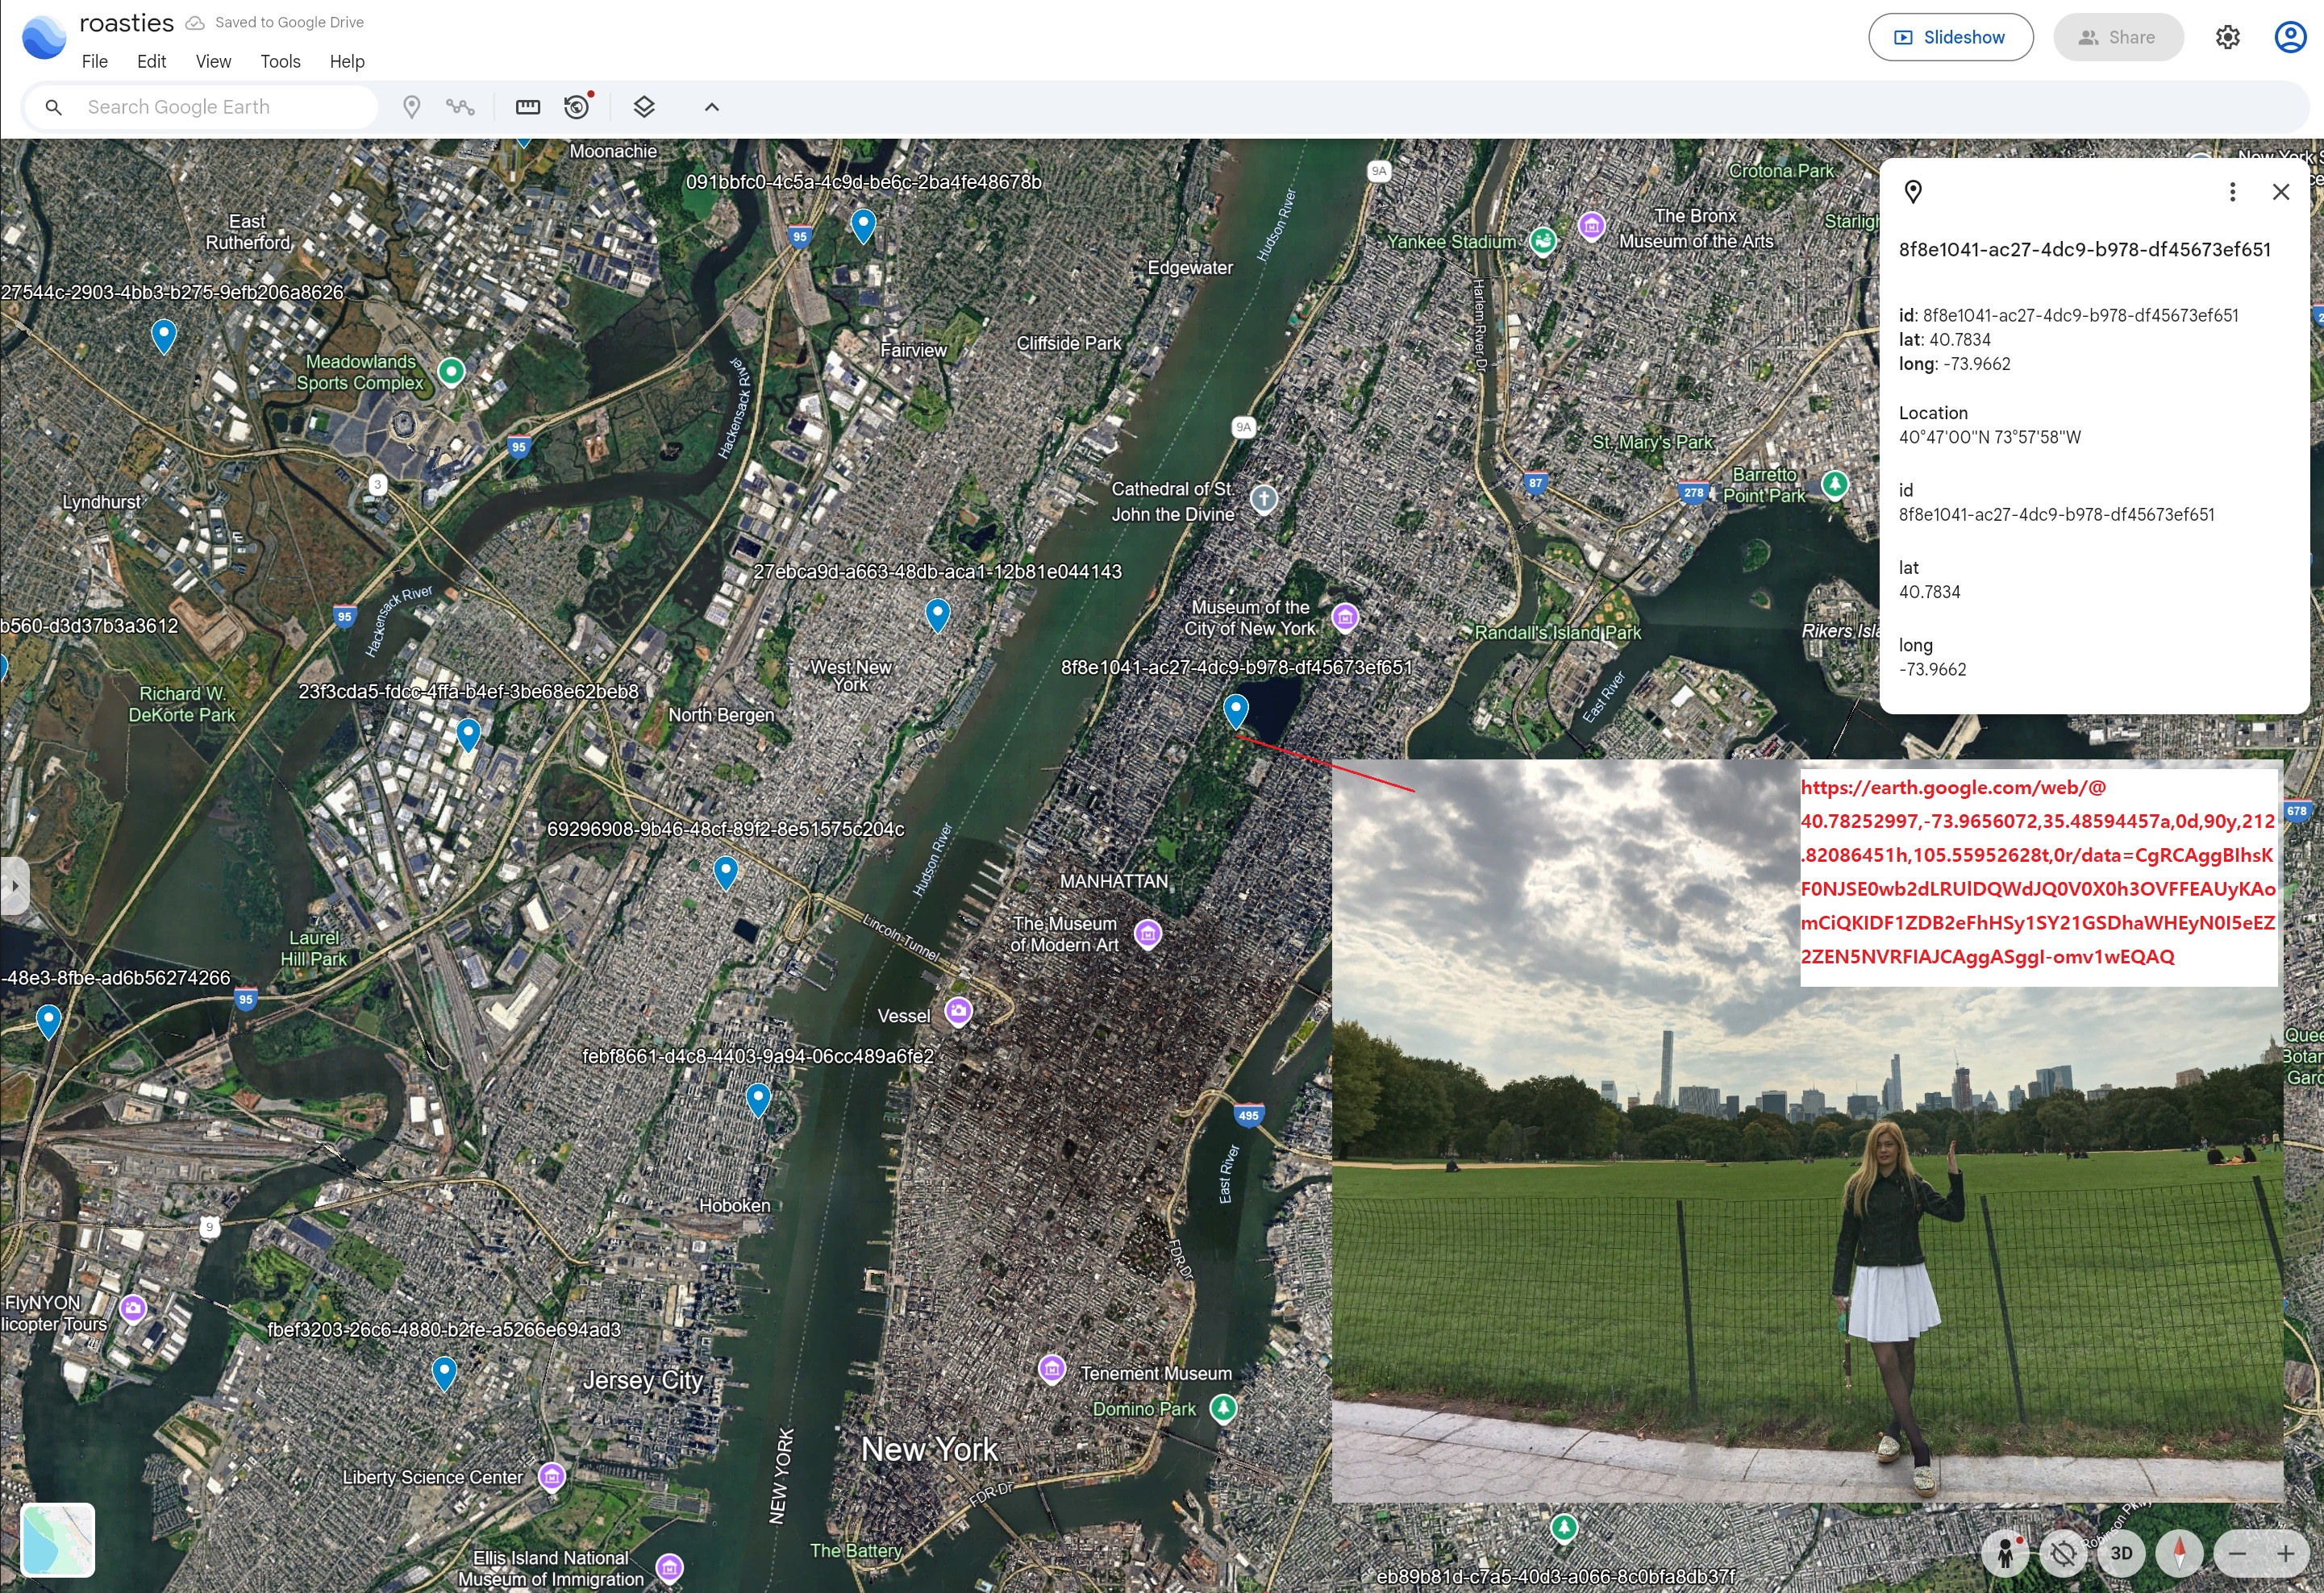Click the Cathedral of St. John the Divine icon
Viewport: 2324px width, 1593px height.
click(1264, 498)
